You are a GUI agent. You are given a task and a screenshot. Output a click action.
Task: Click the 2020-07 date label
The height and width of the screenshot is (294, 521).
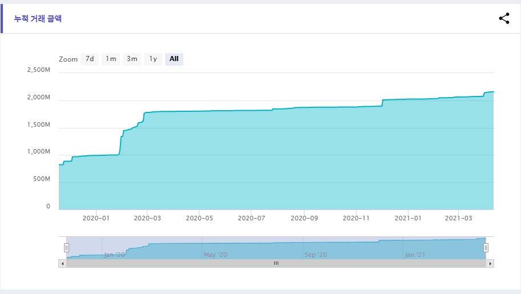[251, 218]
